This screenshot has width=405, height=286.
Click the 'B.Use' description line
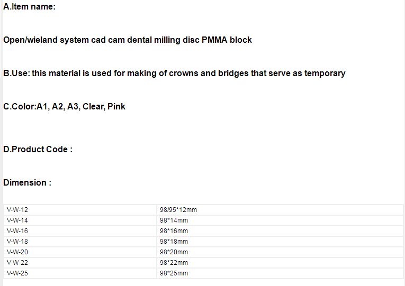click(x=174, y=73)
